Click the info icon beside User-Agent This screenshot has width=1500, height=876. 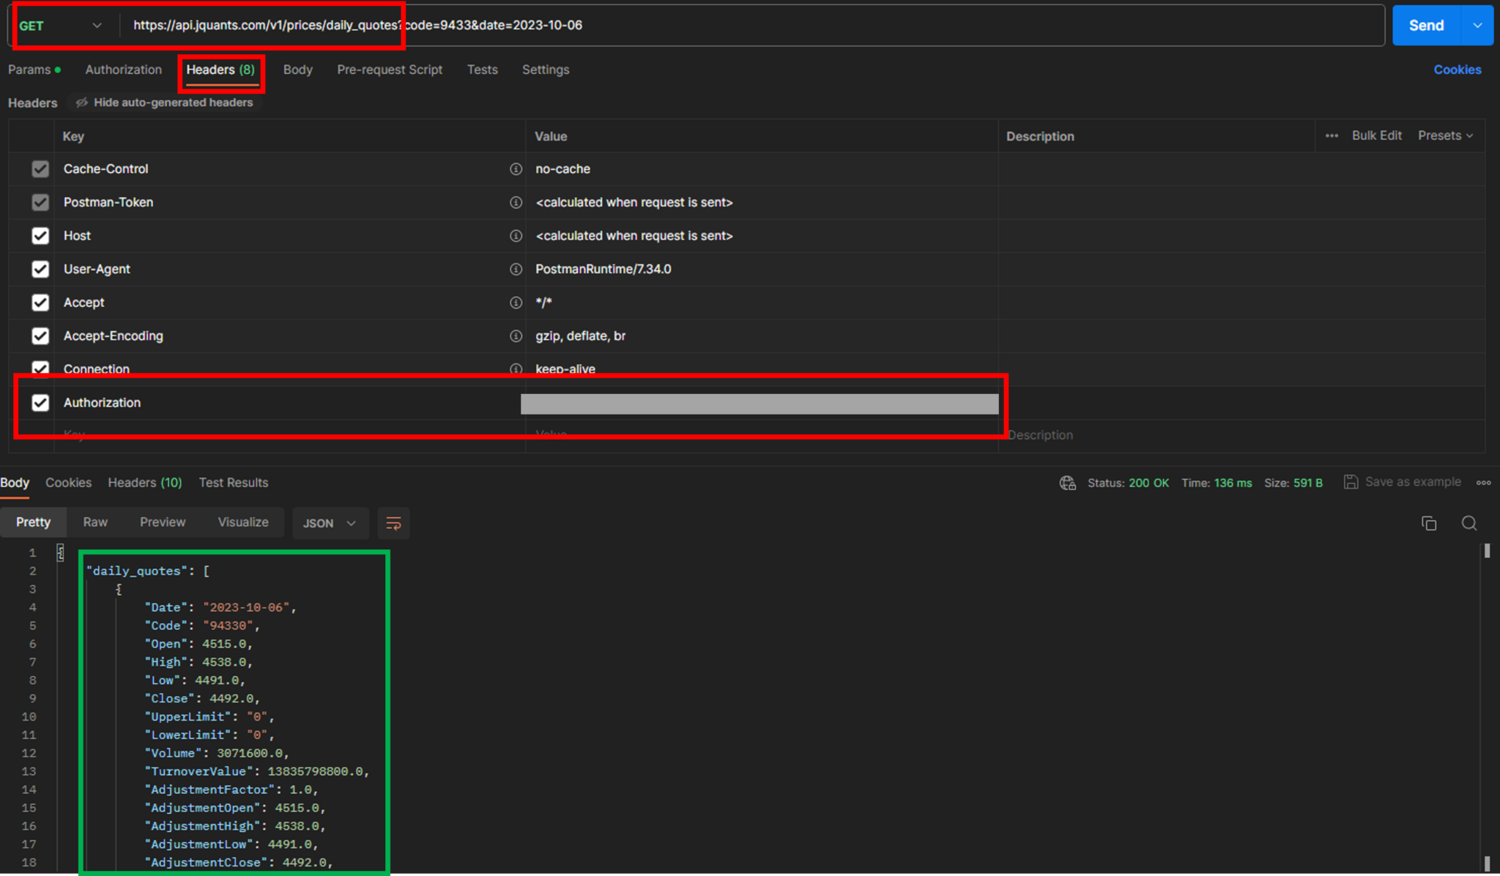pos(516,270)
